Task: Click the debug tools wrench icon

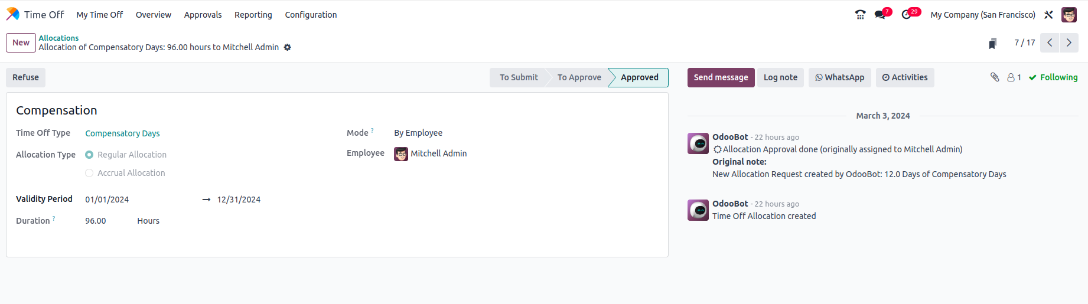Action: 1048,15
